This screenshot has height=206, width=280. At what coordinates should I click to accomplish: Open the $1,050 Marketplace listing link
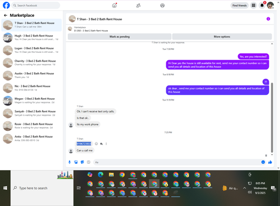point(91,30)
